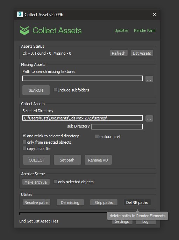The width and height of the screenshot is (179, 240).
Task: Click the 3ds Max icon in title bar
Action: point(20,14)
